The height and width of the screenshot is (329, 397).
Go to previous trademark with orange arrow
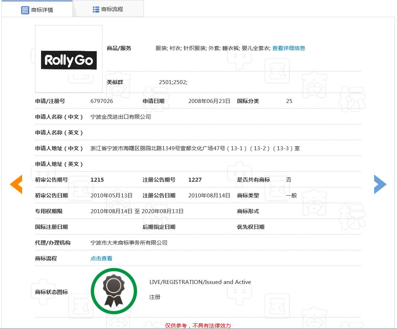point(16,184)
